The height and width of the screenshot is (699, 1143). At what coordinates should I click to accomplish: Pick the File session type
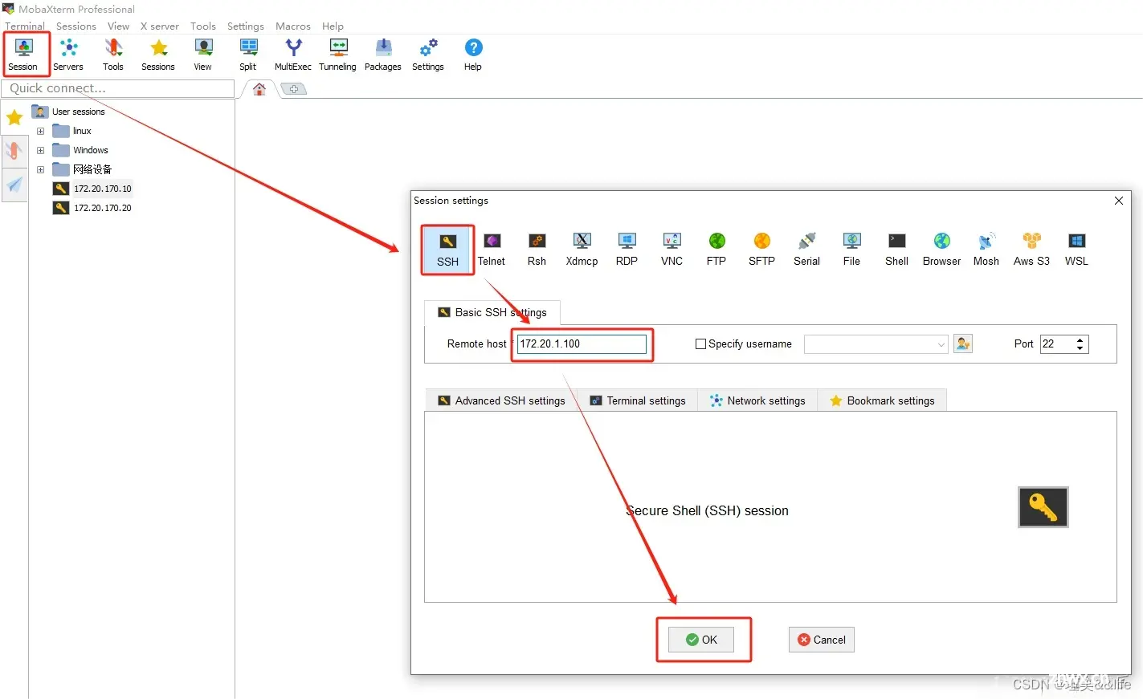click(851, 250)
